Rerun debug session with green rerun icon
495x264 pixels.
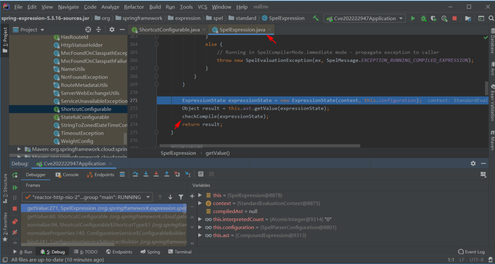(x=15, y=175)
